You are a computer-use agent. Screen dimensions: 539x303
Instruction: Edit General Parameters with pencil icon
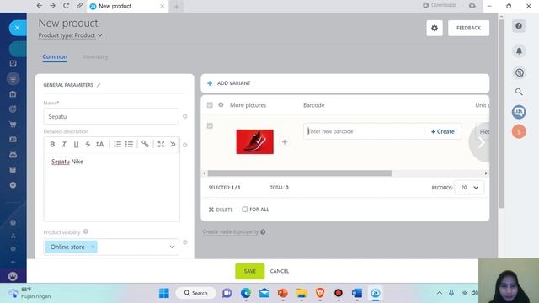coord(99,85)
